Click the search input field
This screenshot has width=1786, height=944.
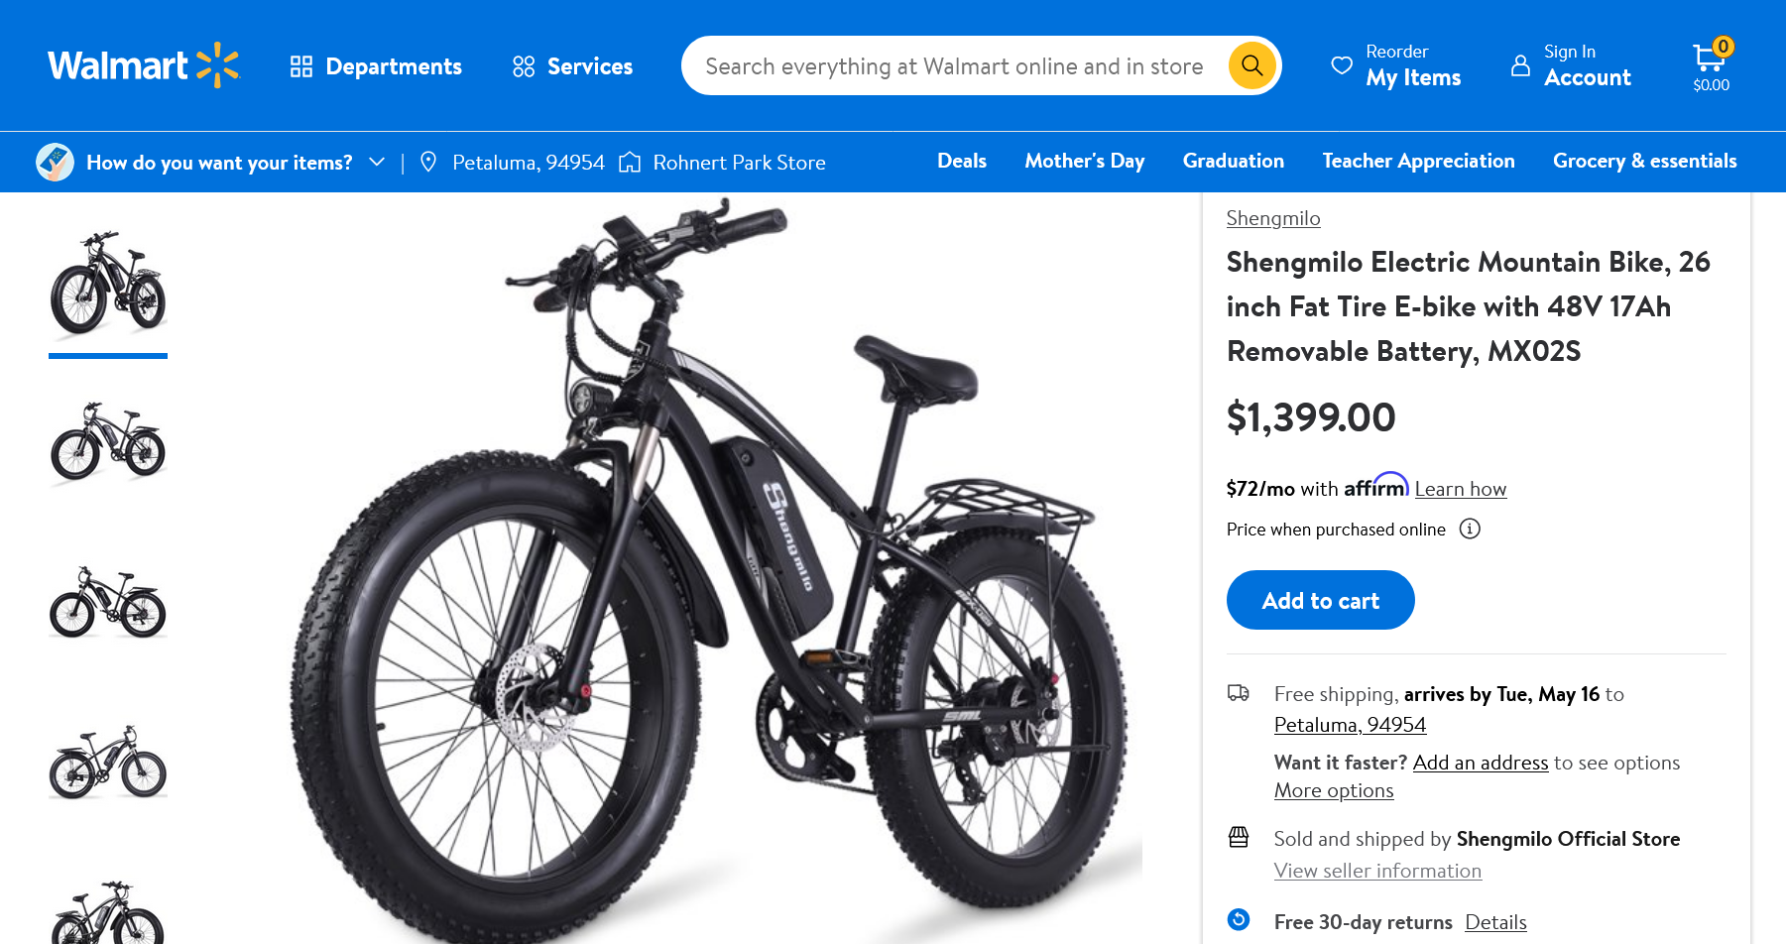(953, 66)
